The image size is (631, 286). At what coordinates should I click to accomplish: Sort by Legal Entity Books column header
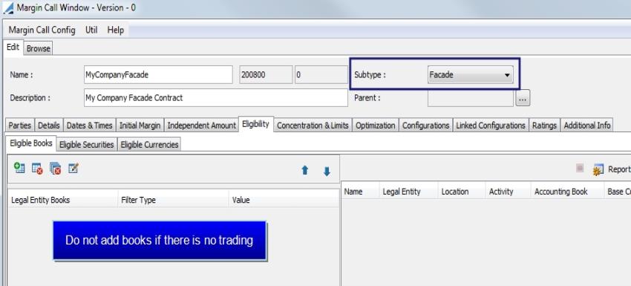(63, 200)
